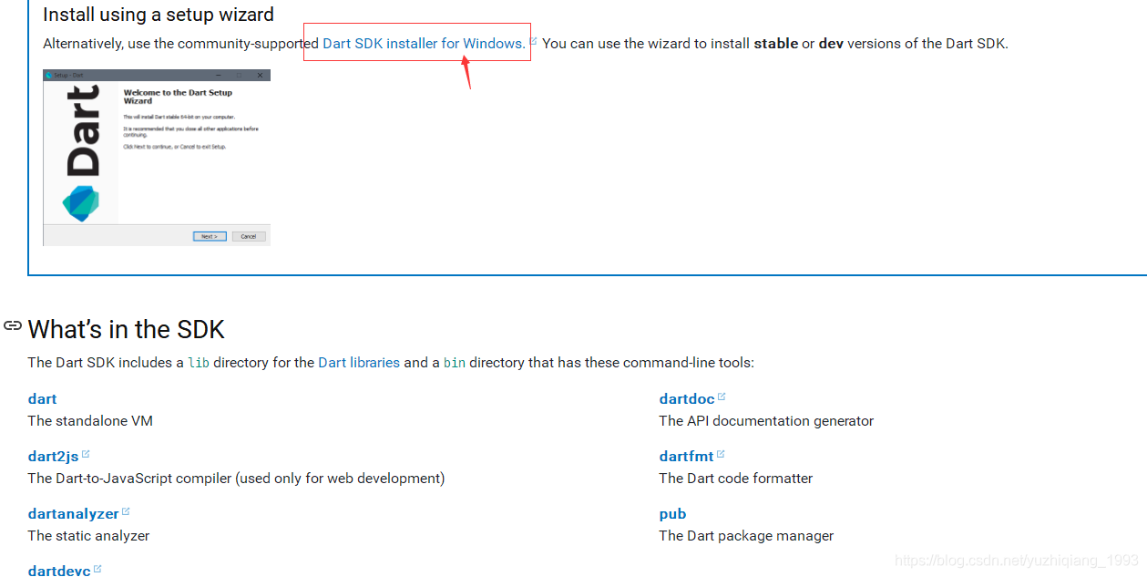Click the text 'The API documentation generator'
The height and width of the screenshot is (577, 1147).
point(766,421)
